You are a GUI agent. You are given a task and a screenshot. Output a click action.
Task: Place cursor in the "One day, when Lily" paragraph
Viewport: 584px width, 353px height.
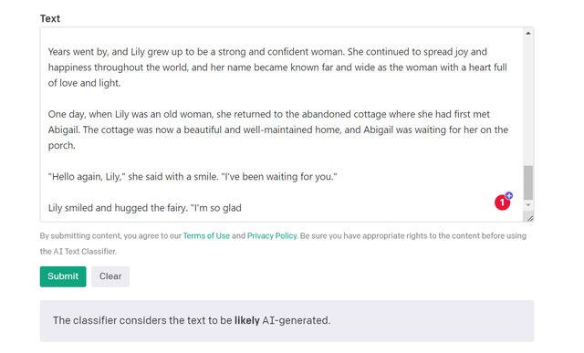click(277, 130)
